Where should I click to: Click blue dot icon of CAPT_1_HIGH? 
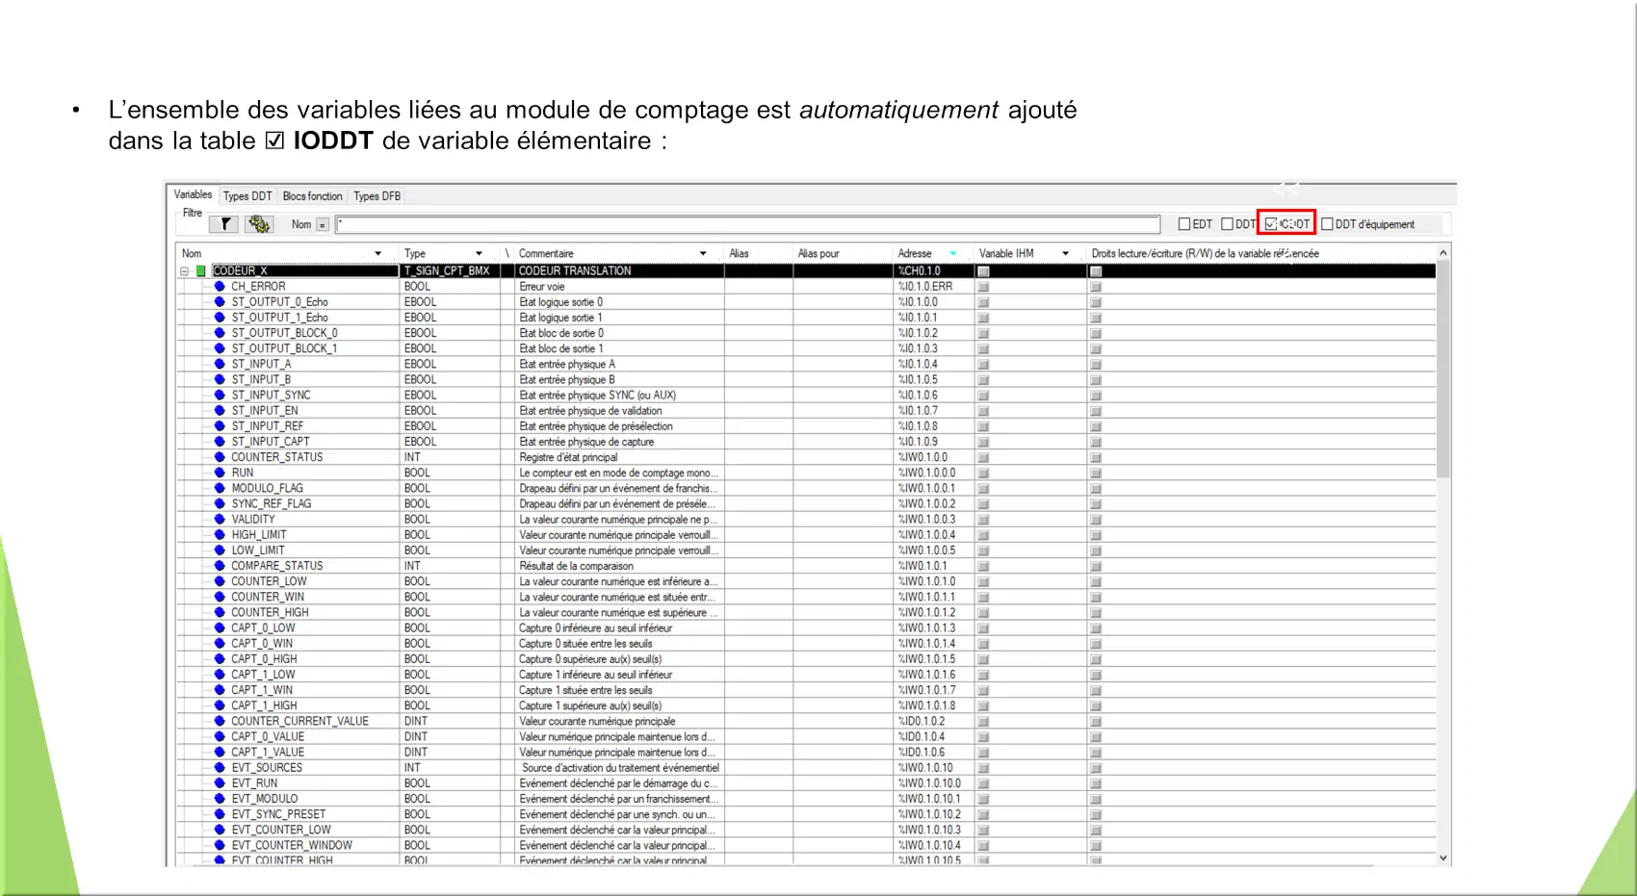(x=220, y=705)
